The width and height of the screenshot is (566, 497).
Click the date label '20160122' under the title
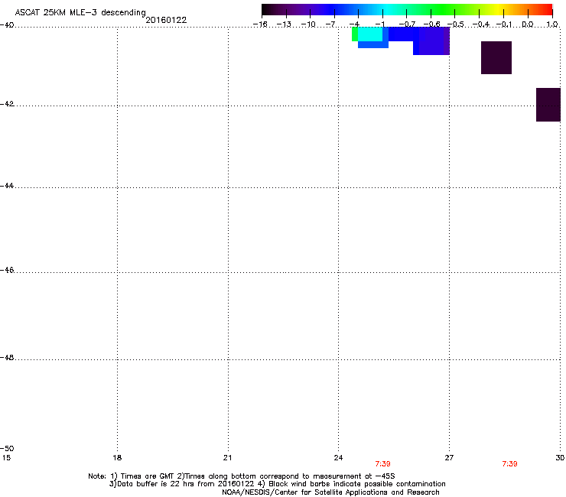click(166, 20)
